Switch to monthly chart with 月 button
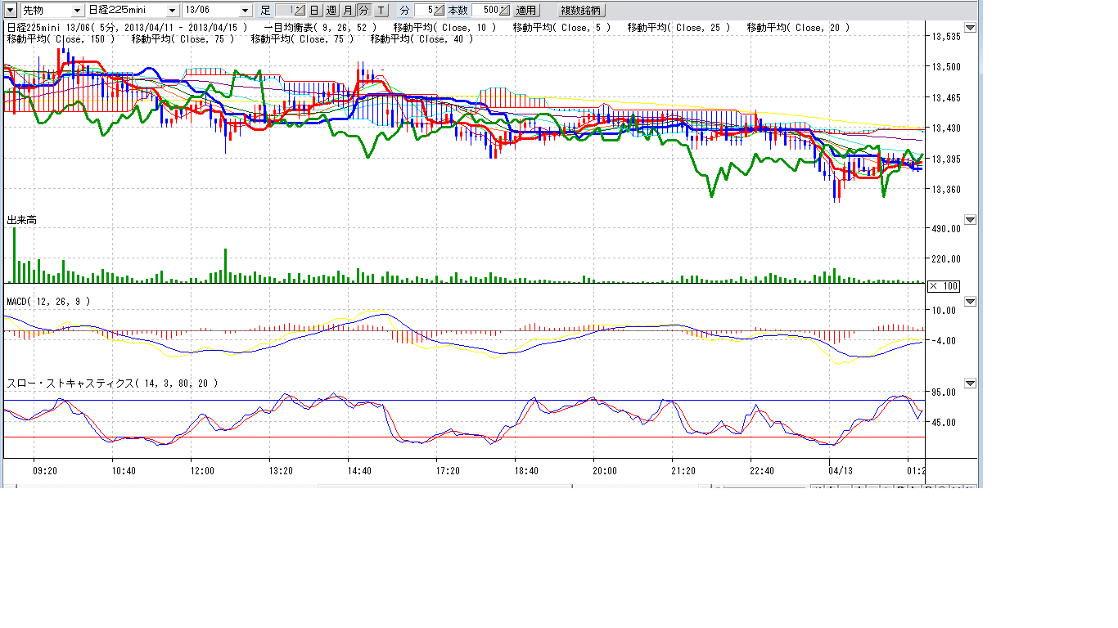Screen dimensions: 1118x628 348,11
